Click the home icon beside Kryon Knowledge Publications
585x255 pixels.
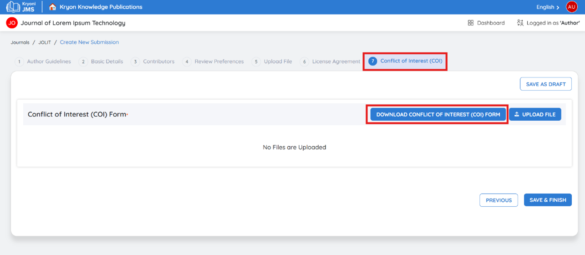(53, 7)
